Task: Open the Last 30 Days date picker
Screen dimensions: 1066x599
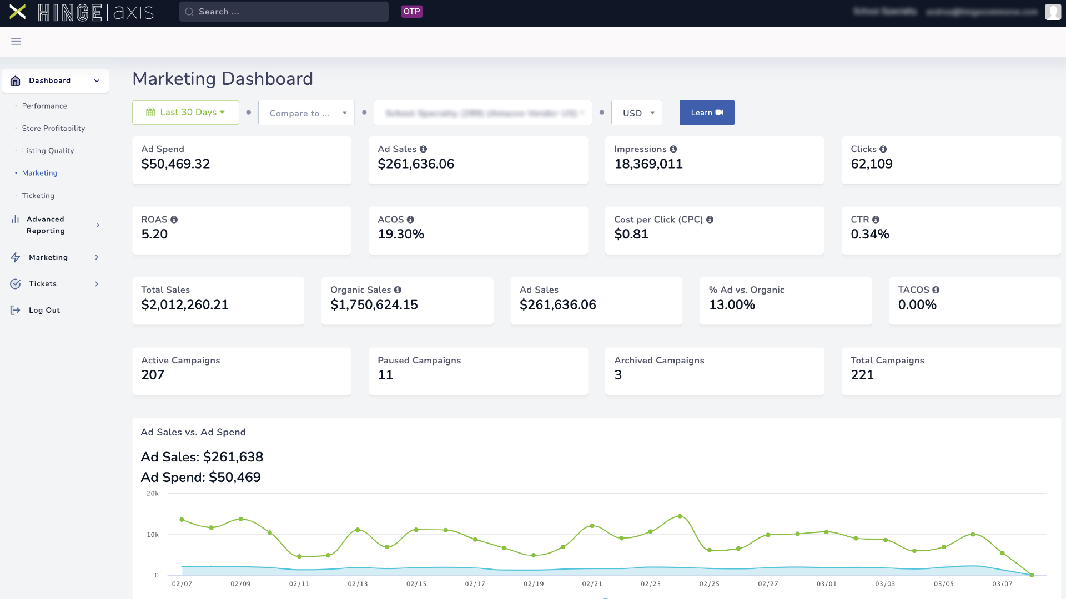Action: (x=185, y=112)
